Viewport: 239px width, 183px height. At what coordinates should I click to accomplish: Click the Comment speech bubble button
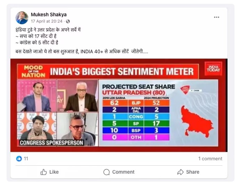pyautogui.click(x=119, y=172)
